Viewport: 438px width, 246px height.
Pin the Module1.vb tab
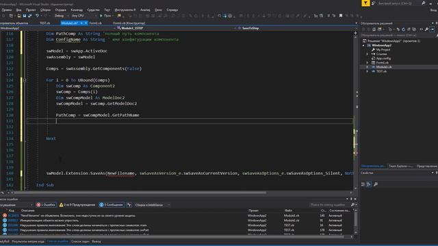pyautogui.click(x=81, y=23)
